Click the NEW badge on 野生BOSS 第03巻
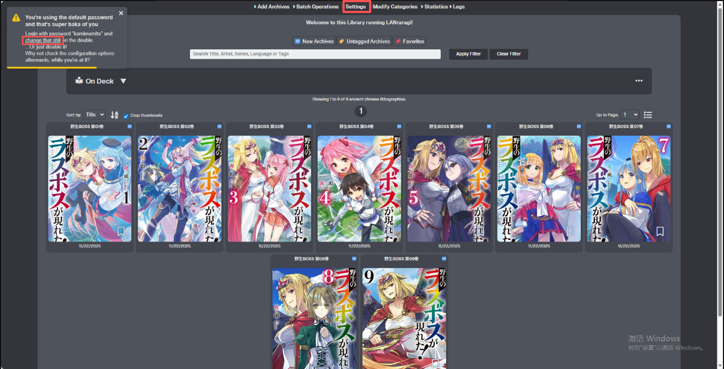Viewport: 724px width, 369px height. [309, 126]
